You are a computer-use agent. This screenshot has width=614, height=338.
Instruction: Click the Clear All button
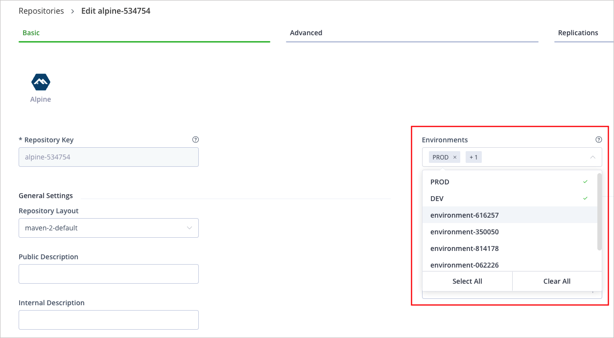[557, 281]
